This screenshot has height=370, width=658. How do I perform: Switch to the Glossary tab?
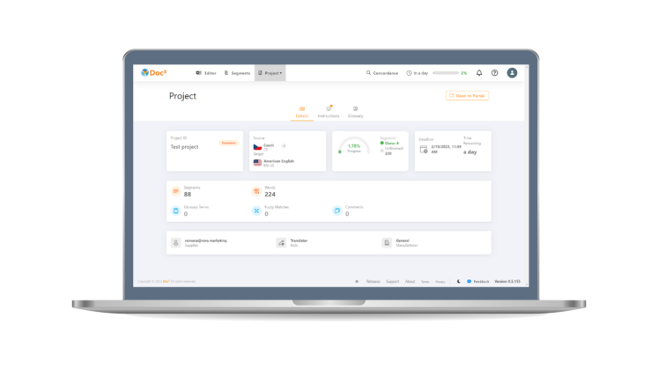coord(356,113)
